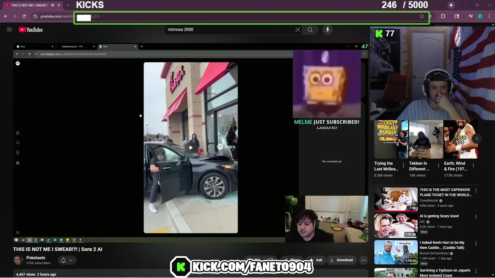Image resolution: width=495 pixels, height=278 pixels.
Task: Open 'Tekken In Different...' short thumbnail
Action: (x=426, y=139)
